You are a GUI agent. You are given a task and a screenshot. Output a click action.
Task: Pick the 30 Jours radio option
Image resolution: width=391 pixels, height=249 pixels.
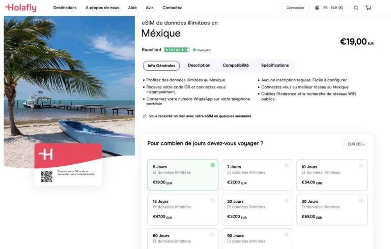point(361,200)
